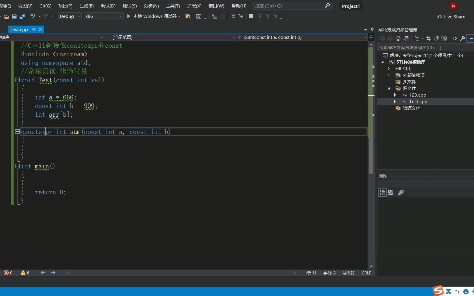Click the View Code icon in Solution Explorer

[x=455, y=38]
